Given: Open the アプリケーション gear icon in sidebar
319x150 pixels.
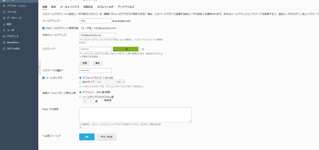Looking at the screenshot, I should [4, 6].
